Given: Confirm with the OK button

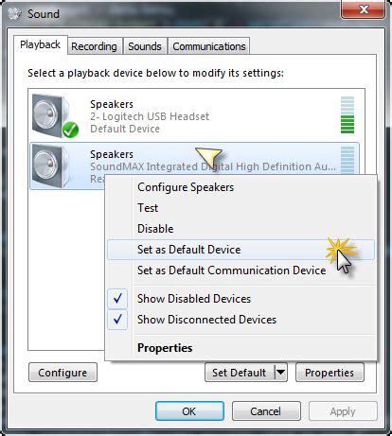Looking at the screenshot, I should [189, 411].
